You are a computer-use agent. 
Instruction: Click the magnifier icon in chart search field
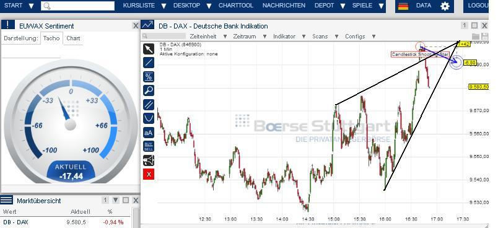145,36
